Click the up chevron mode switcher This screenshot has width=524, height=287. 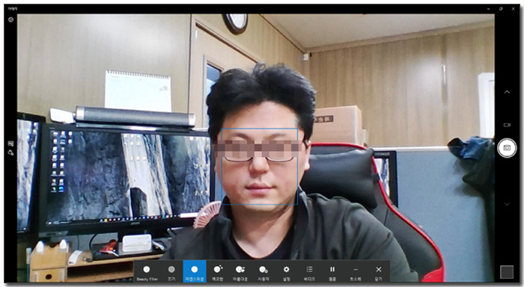(507, 92)
